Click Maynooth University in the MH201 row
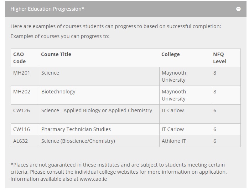This screenshot has height=190, width=249. (174, 76)
